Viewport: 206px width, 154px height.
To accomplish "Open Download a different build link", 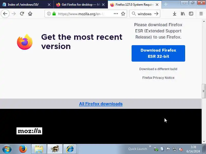I will pos(158,69).
